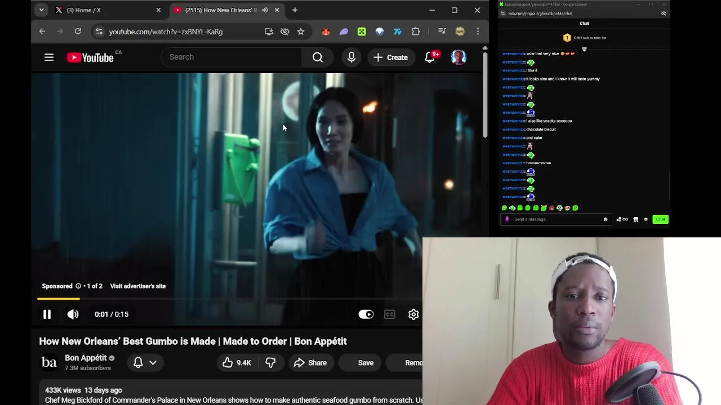721x405 pixels.
Task: Click the YouTube search magnifier button
Action: (318, 57)
